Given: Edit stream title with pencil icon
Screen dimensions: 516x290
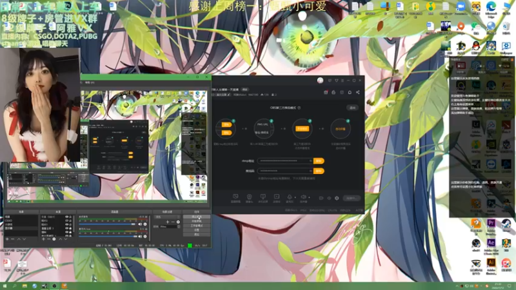Looking at the screenshot, I should click(x=229, y=95).
